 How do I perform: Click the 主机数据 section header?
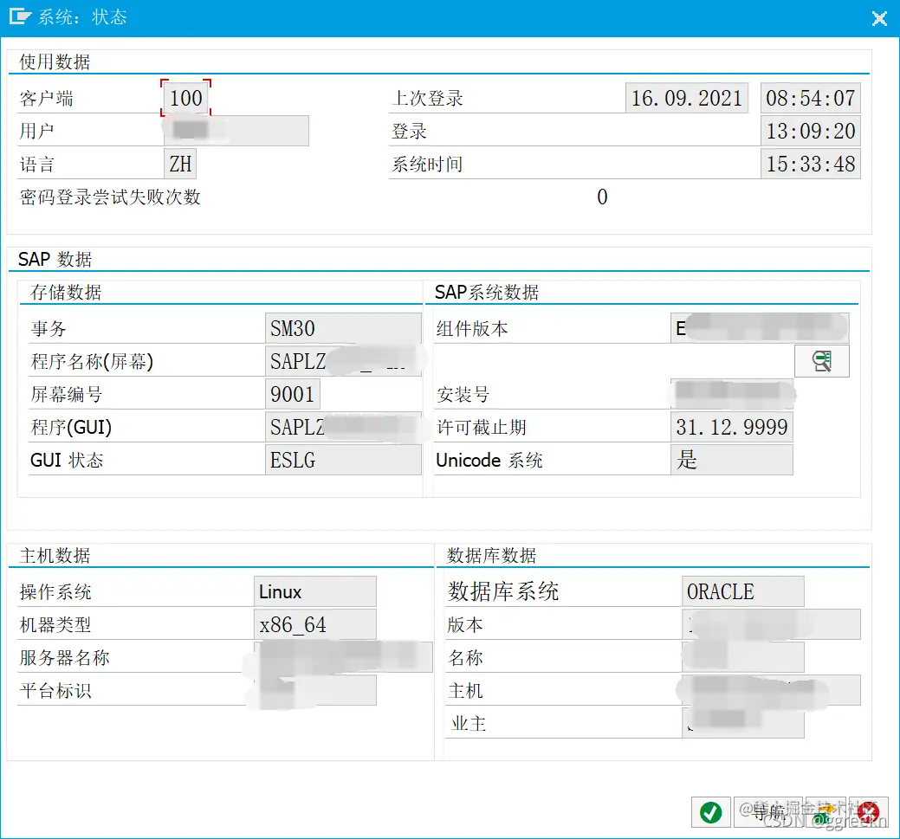point(55,556)
